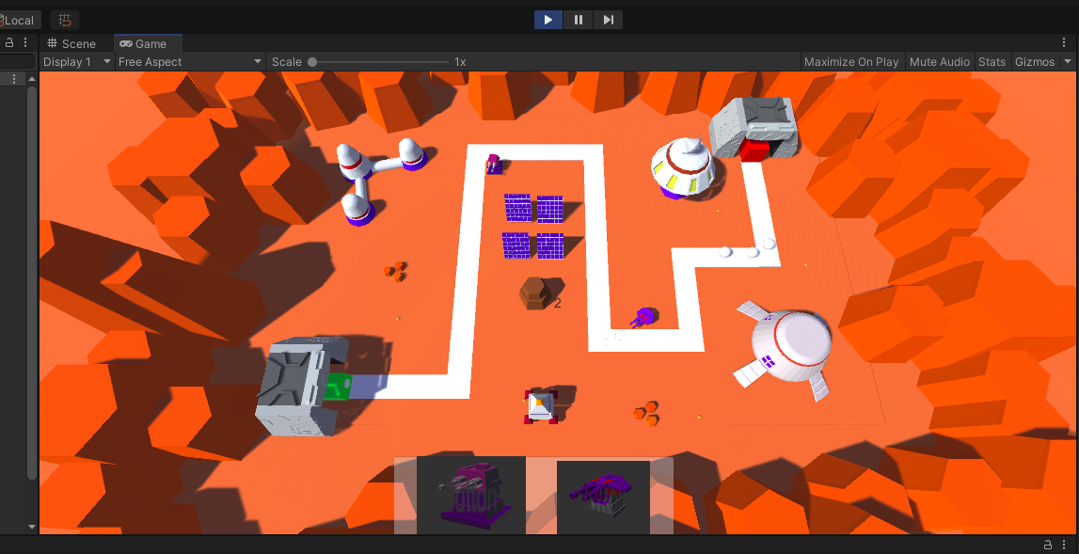Click the left options button below search
Image resolution: width=1079 pixels, height=554 pixels.
13,80
